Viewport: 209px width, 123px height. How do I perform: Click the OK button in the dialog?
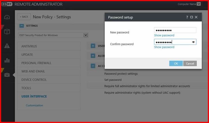click(x=176, y=63)
